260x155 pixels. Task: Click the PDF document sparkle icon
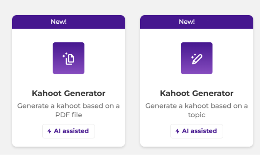pyautogui.click(x=69, y=58)
